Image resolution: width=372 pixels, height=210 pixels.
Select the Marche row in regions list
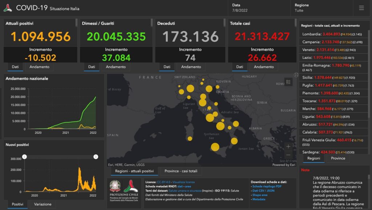coord(333,109)
